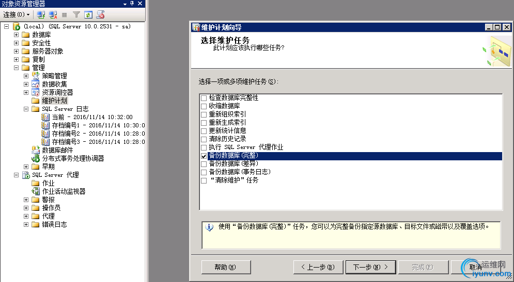
Task: Expand the 早期 tree node
Action: tap(26, 167)
